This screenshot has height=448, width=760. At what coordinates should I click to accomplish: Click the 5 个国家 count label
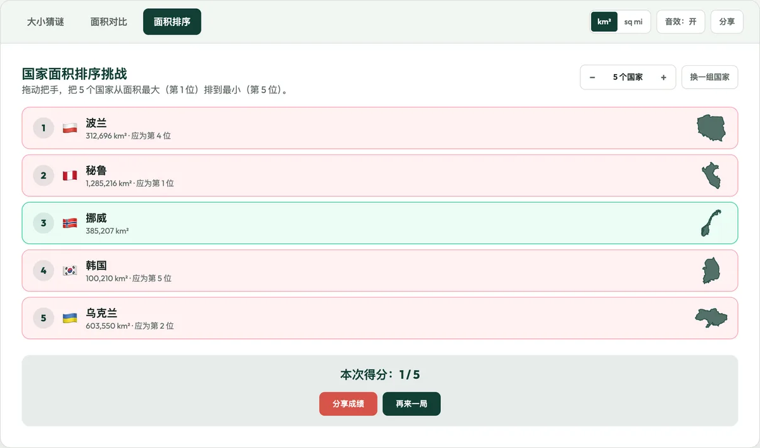click(628, 77)
